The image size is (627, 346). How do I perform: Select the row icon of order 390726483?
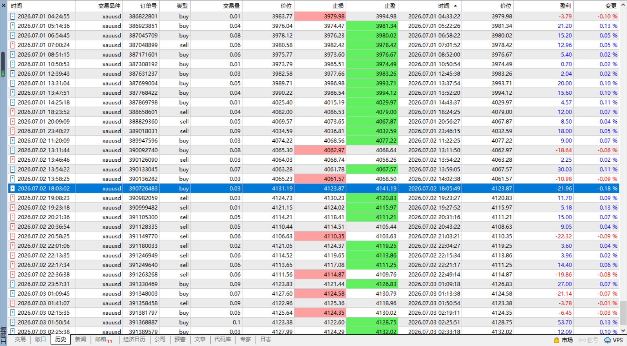12,188
